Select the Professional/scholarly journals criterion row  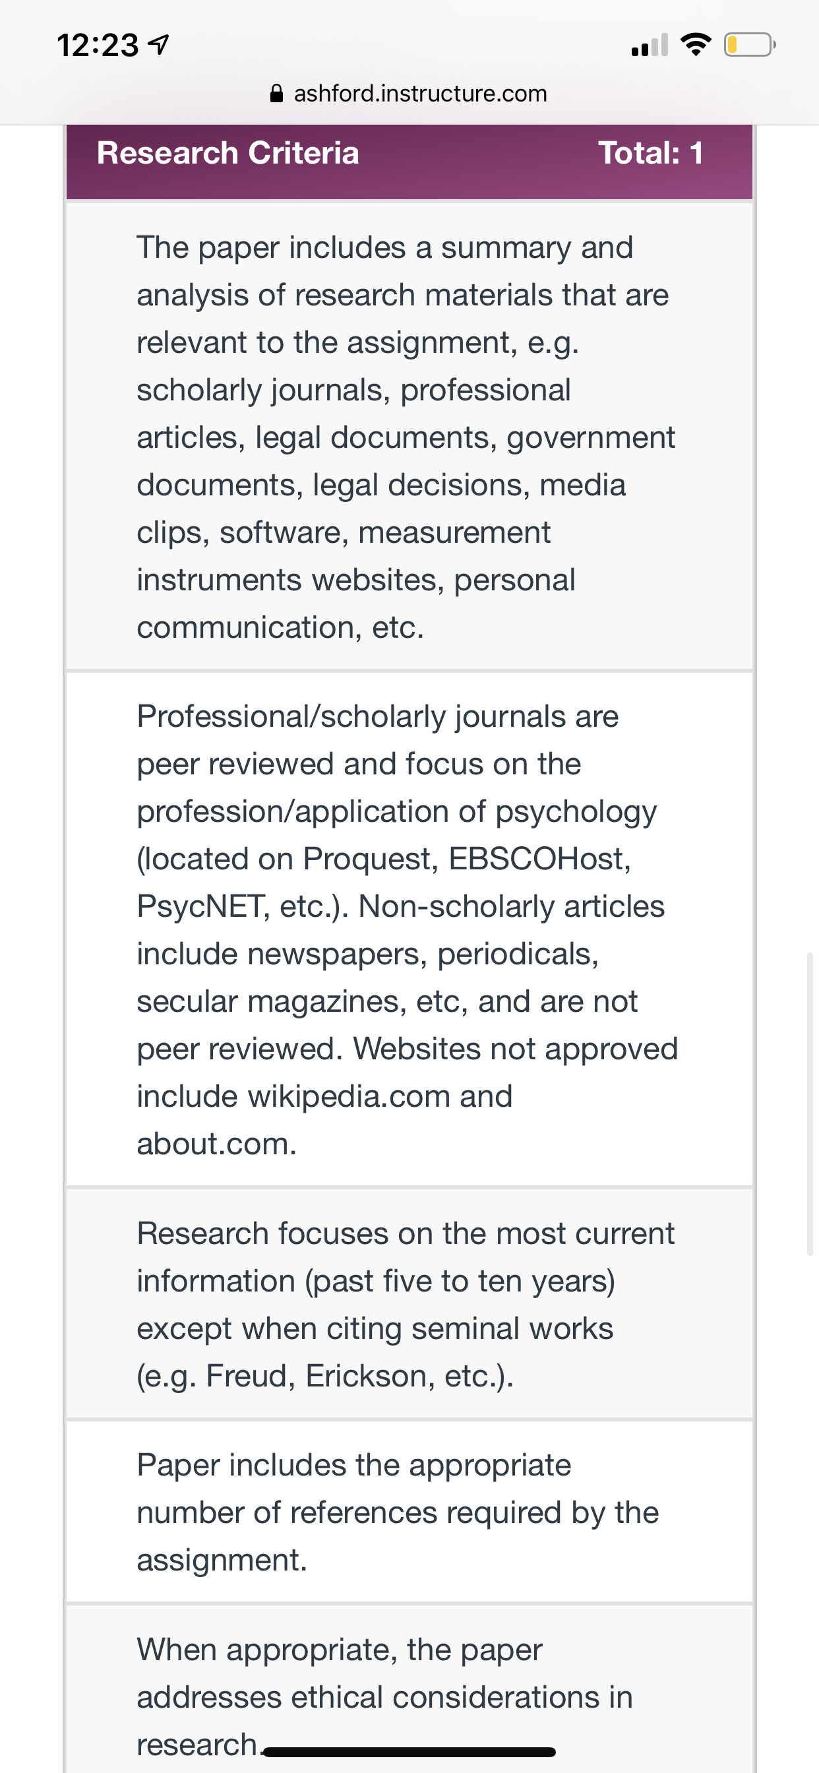tap(409, 929)
